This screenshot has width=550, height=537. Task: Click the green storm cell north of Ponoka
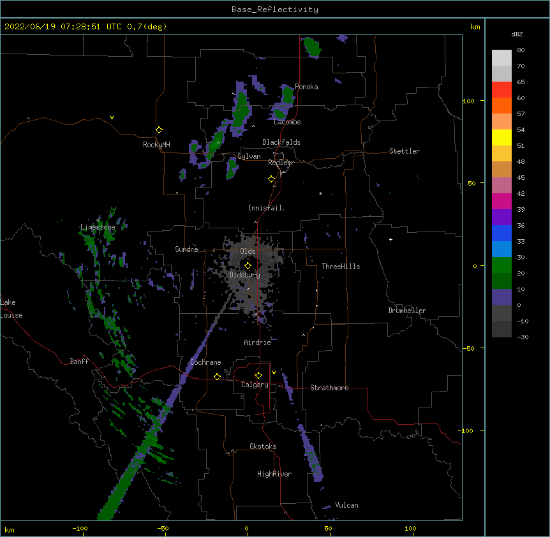pyautogui.click(x=311, y=47)
